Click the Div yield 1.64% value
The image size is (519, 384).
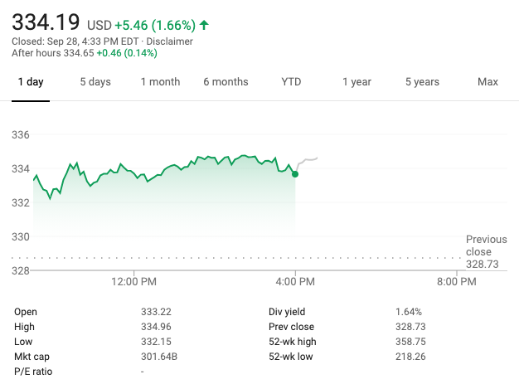click(x=408, y=312)
